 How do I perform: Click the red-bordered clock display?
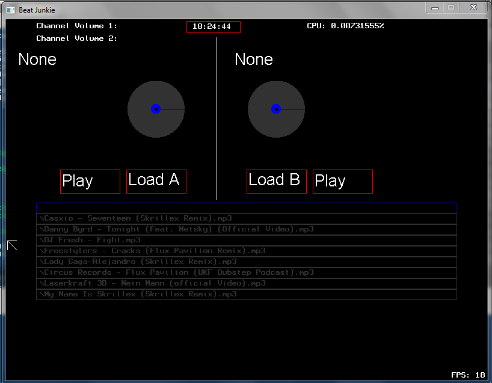213,27
